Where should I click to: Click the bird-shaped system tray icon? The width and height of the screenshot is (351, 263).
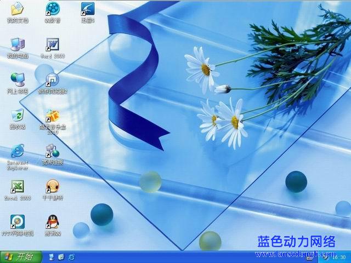click(325, 257)
